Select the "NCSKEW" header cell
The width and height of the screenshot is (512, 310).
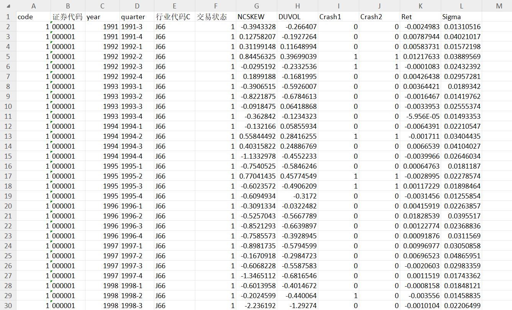pyautogui.click(x=257, y=17)
